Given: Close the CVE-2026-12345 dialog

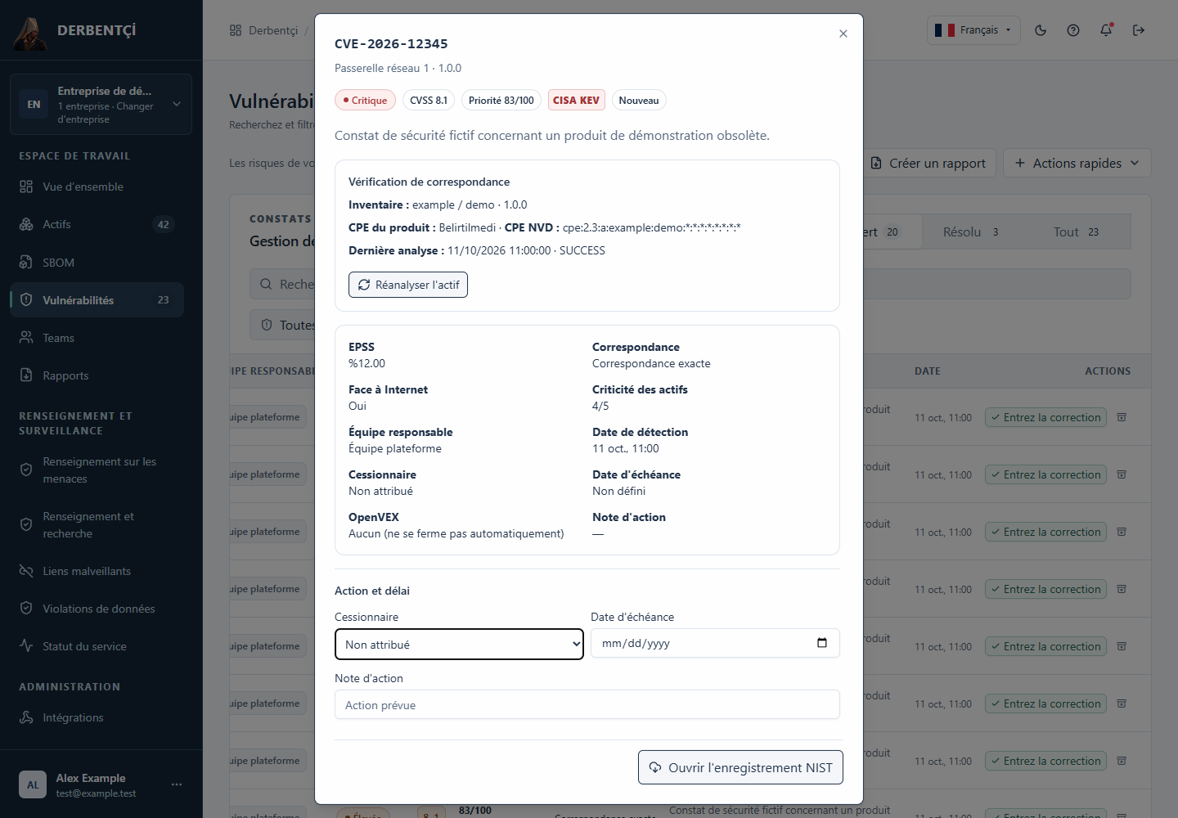Looking at the screenshot, I should click(843, 34).
